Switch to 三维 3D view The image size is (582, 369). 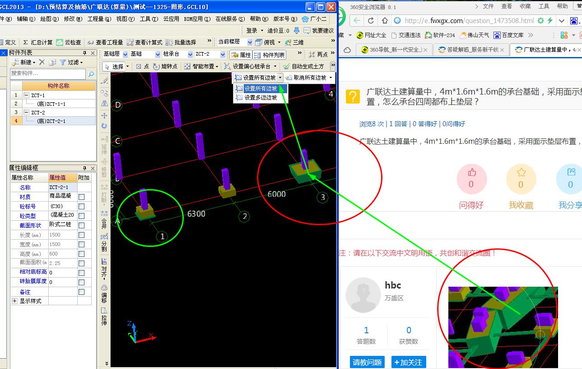coord(294,42)
